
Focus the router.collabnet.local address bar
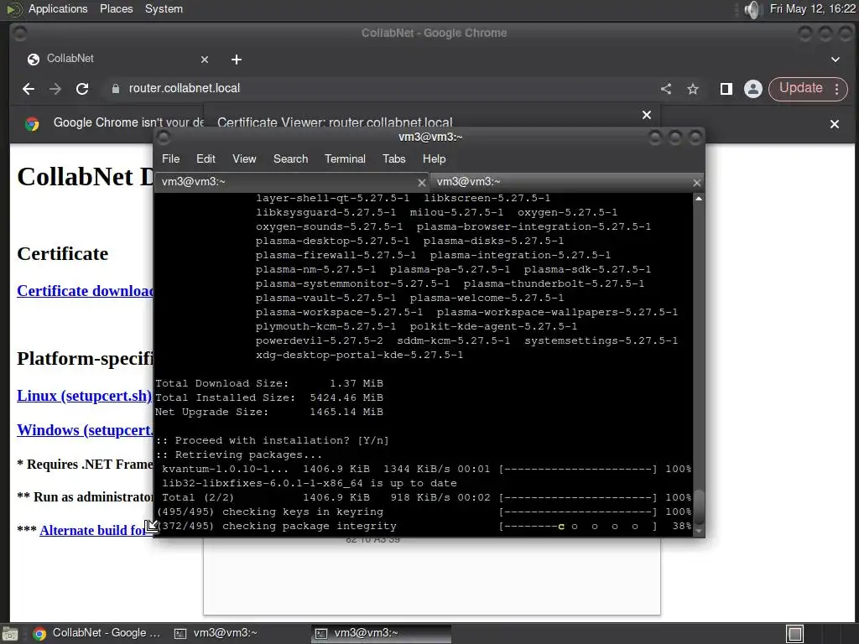coord(383,89)
